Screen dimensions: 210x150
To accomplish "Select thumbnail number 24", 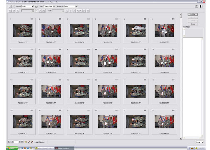I will (x=164, y=122).
